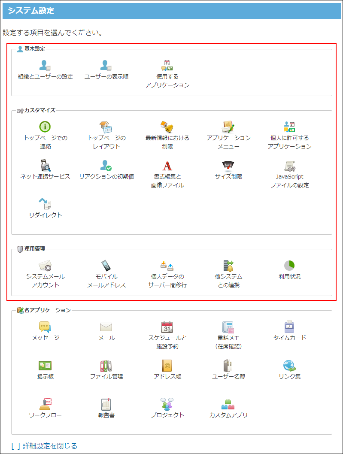Click the リンク集 text link

(289, 377)
